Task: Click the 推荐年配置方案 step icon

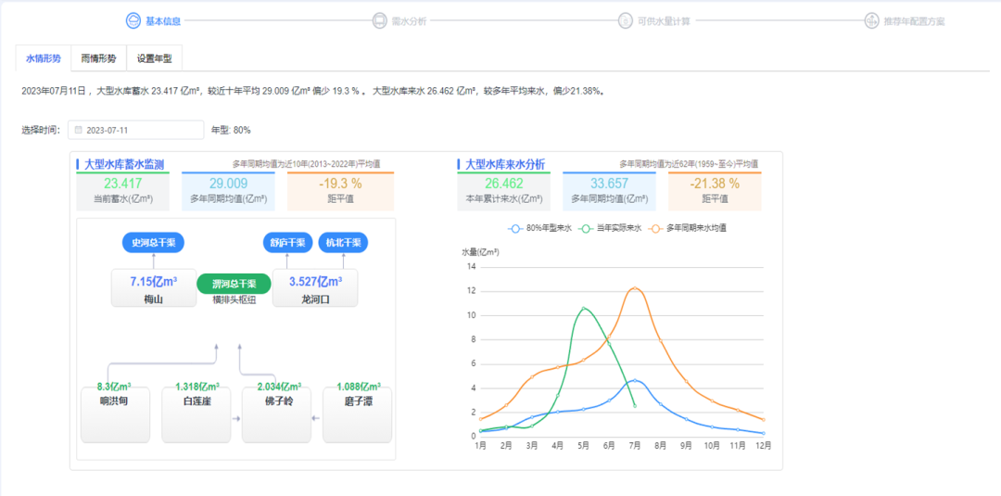Action: [871, 20]
